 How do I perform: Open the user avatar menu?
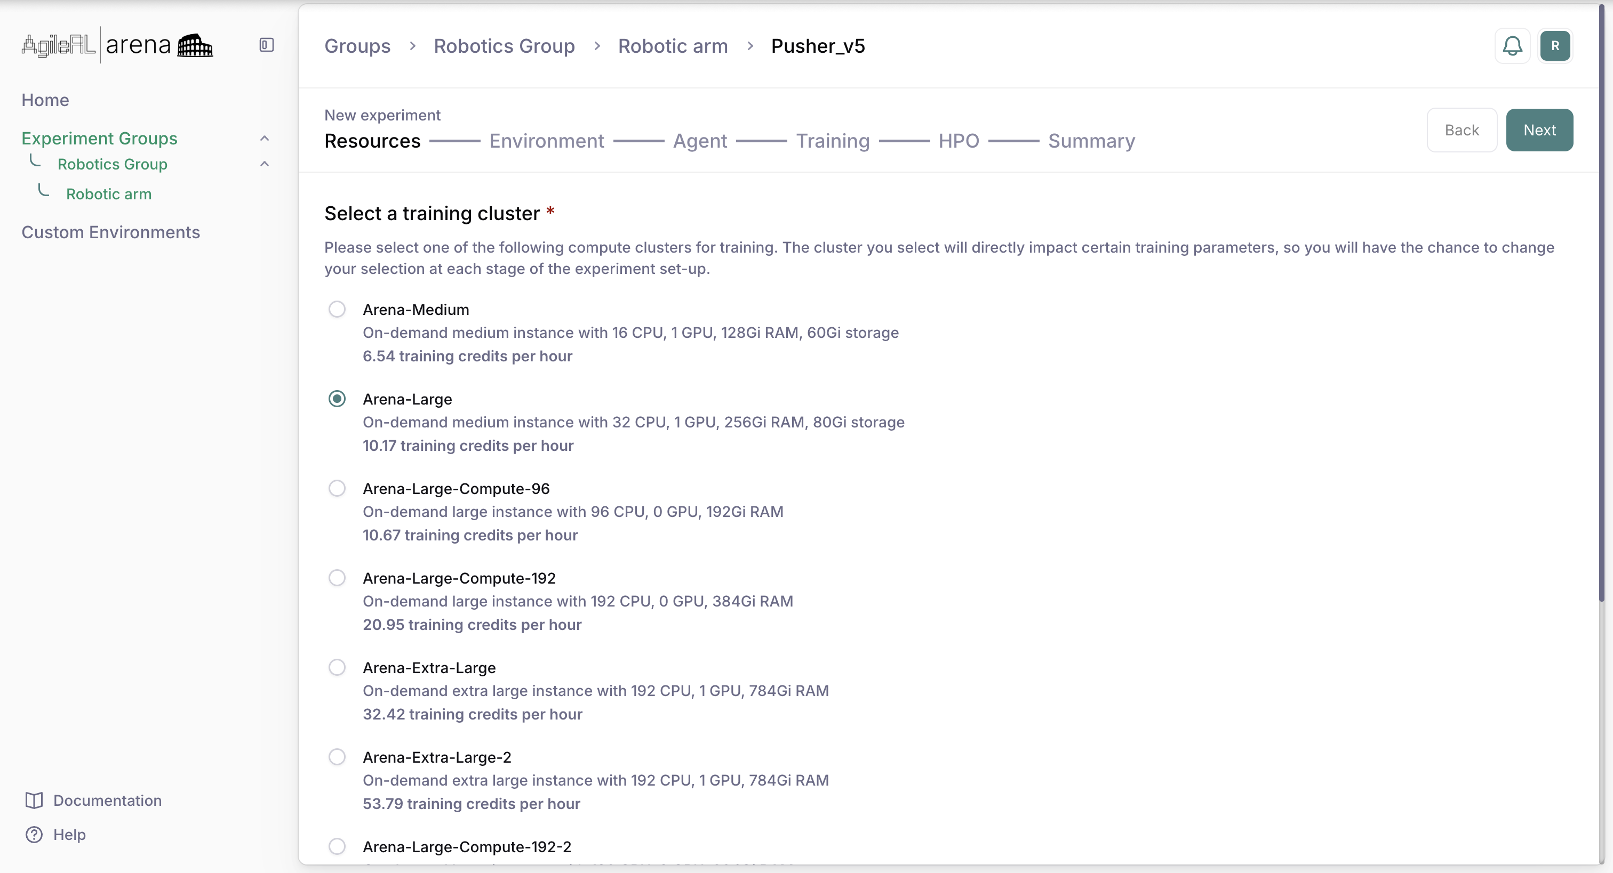1555,45
